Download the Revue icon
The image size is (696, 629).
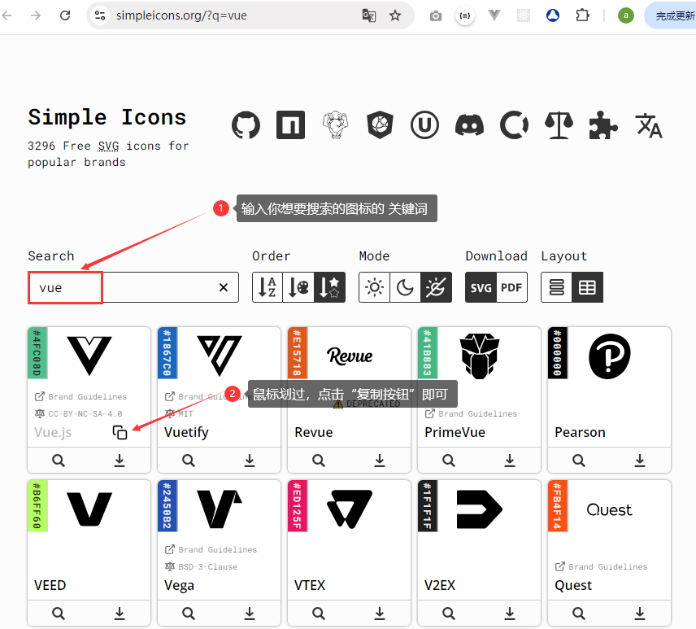point(380,461)
